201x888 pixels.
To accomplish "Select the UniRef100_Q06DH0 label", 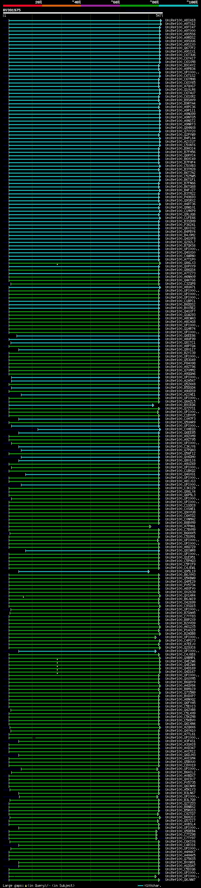I will (180, 457).
